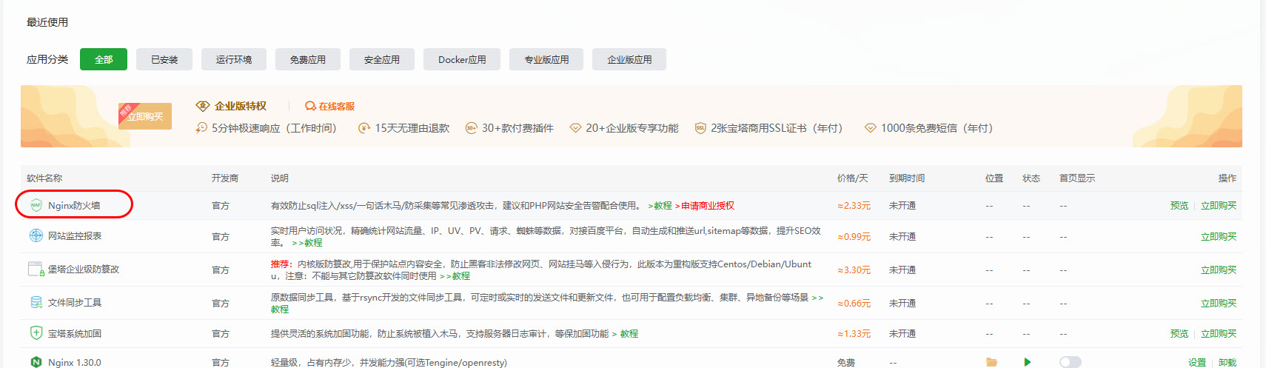
Task: Switch to the 运行环境 category
Action: tap(234, 59)
